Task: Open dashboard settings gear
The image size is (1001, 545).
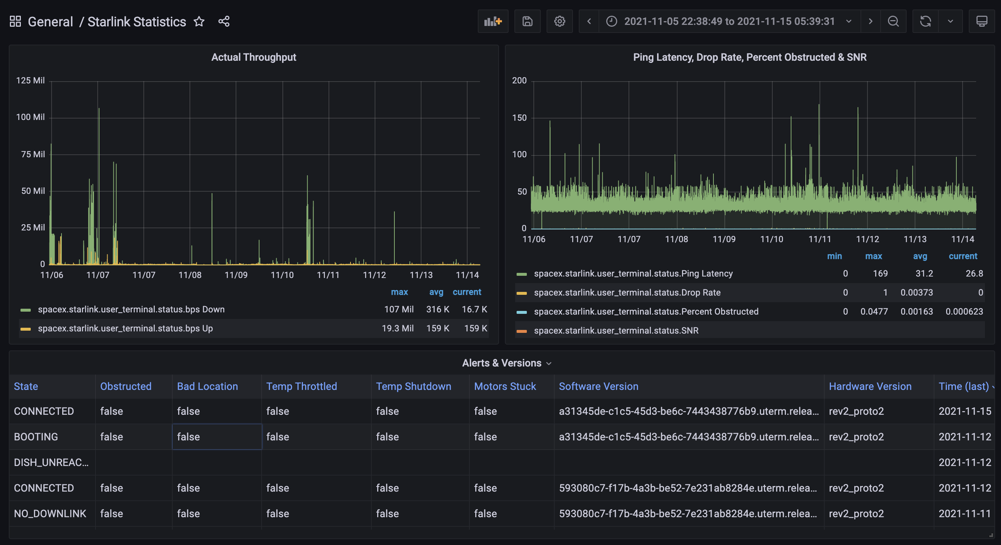Action: [x=559, y=21]
